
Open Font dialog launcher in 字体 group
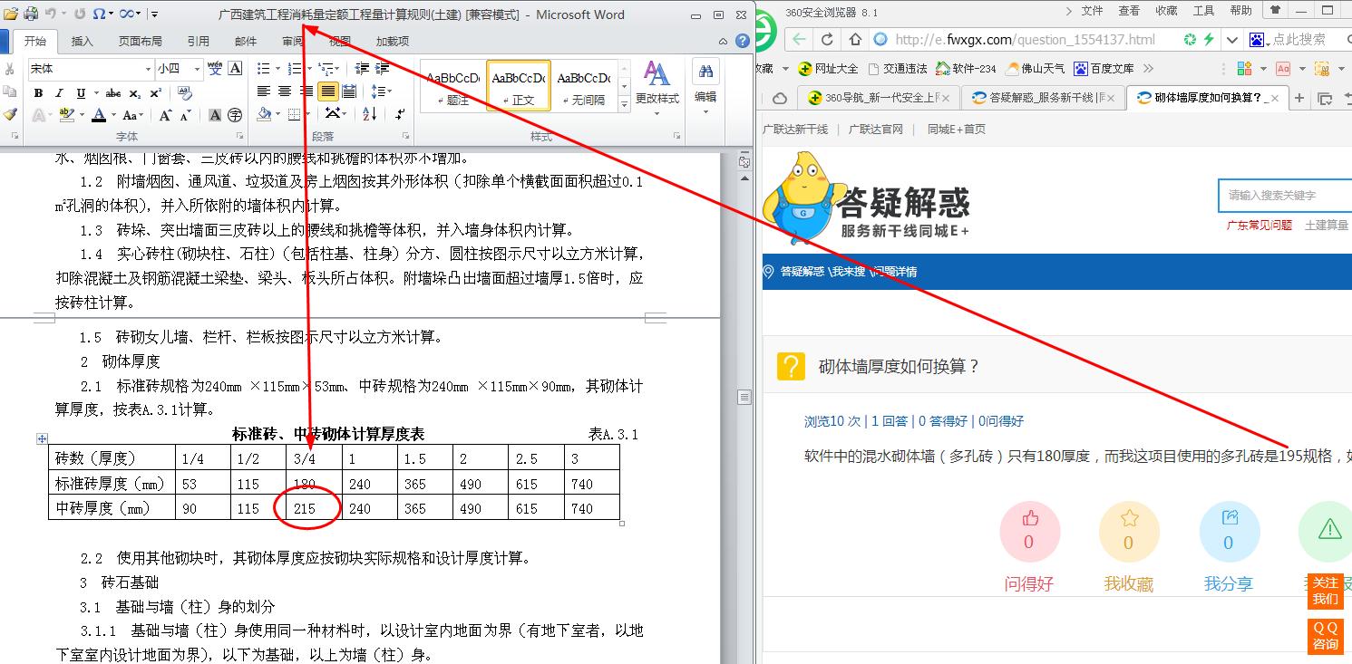(x=241, y=136)
